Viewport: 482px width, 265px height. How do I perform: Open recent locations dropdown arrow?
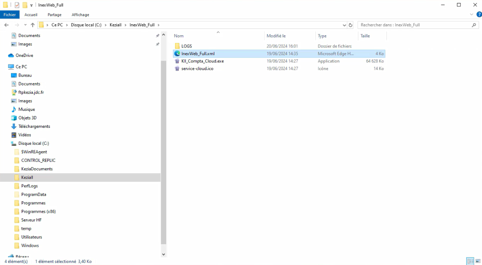(26, 25)
